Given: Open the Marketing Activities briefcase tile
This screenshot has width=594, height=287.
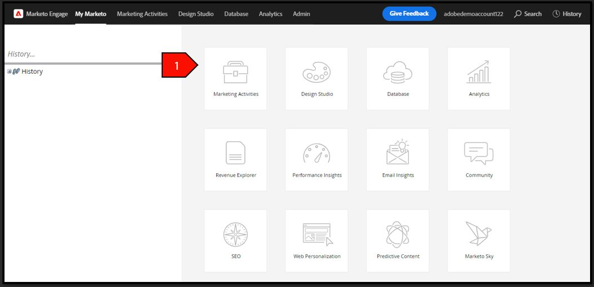Looking at the screenshot, I should tap(236, 79).
